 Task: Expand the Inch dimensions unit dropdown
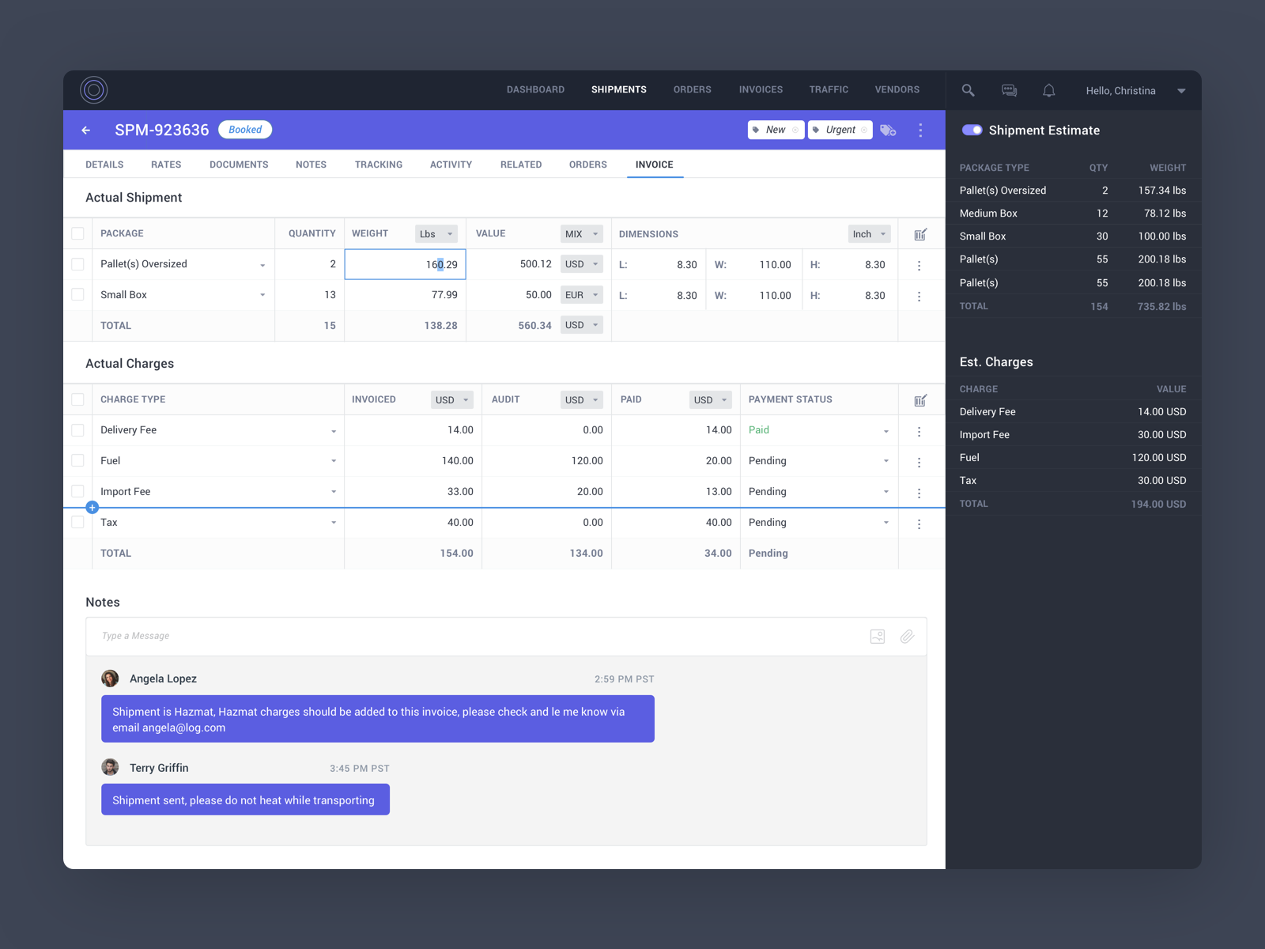click(869, 234)
